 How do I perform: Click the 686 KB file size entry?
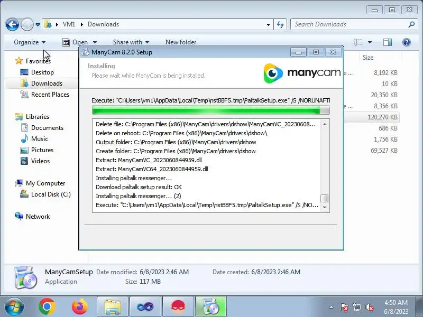pyautogui.click(x=388, y=128)
